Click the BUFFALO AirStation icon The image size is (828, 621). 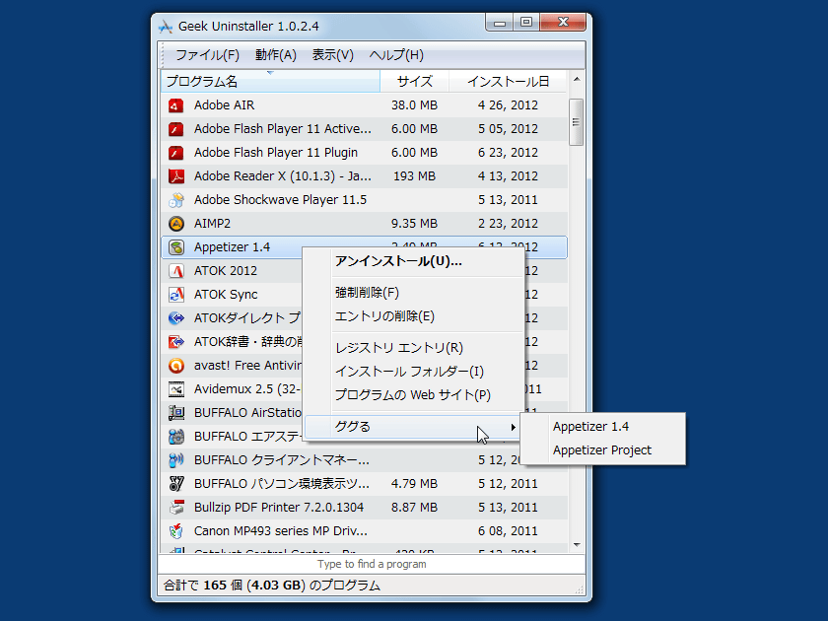point(175,413)
